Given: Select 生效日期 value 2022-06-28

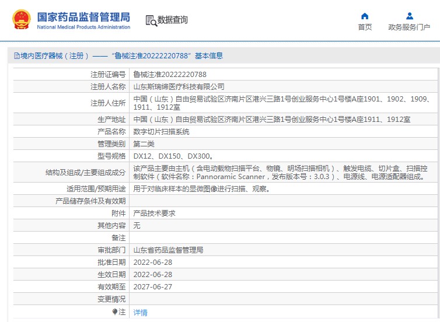Looking at the screenshot, I should (153, 275).
